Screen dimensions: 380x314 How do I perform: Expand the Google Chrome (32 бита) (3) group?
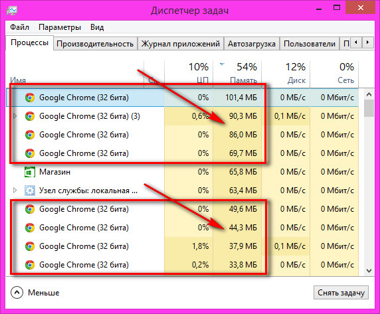15,116
